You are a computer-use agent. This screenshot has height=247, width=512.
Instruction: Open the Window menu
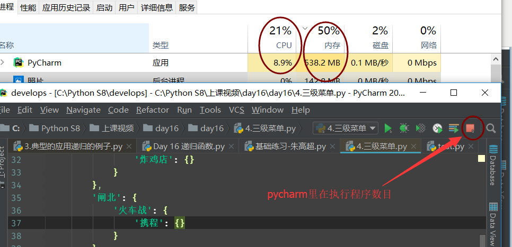268,110
